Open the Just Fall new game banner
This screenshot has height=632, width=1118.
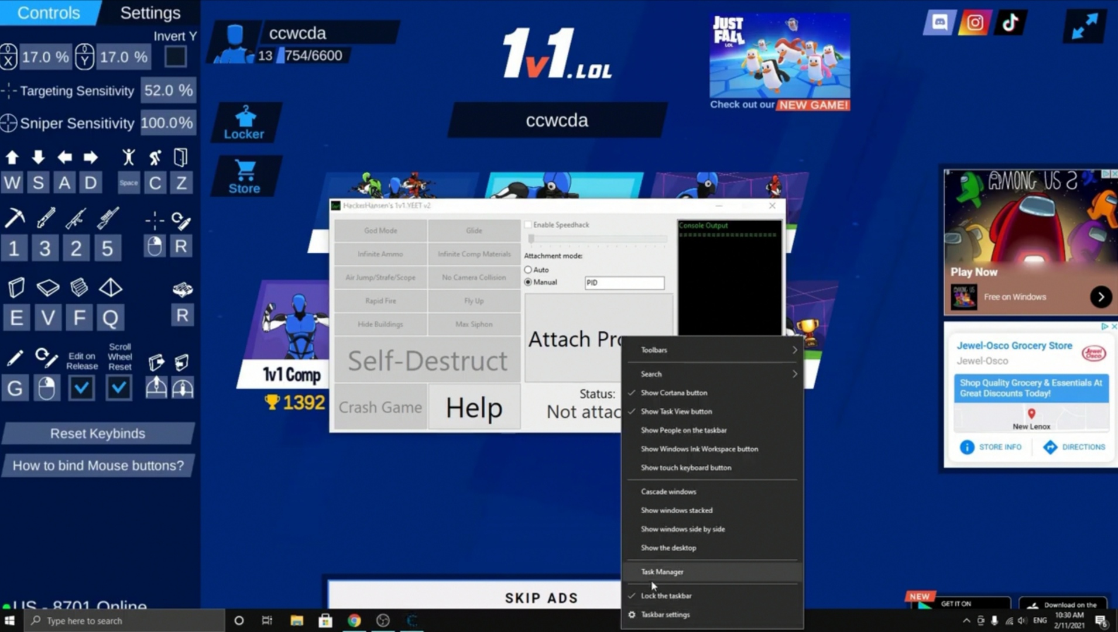click(780, 61)
